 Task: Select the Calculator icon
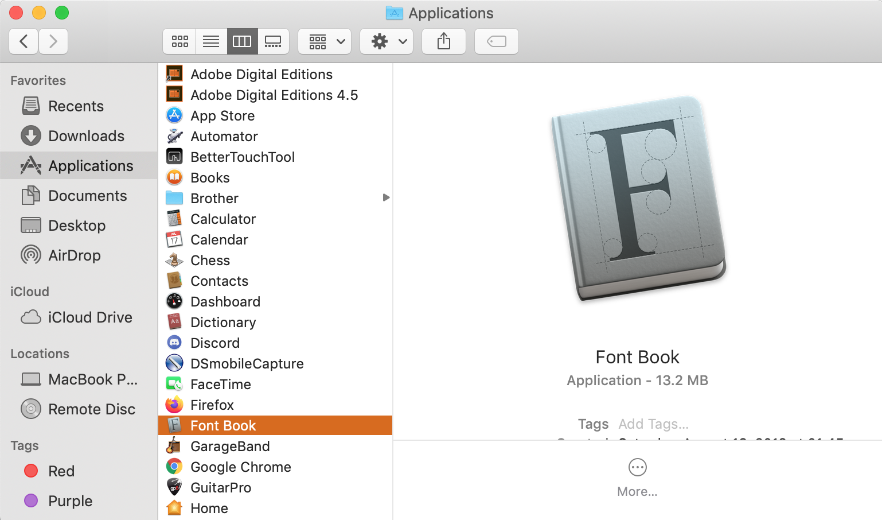[x=174, y=219]
